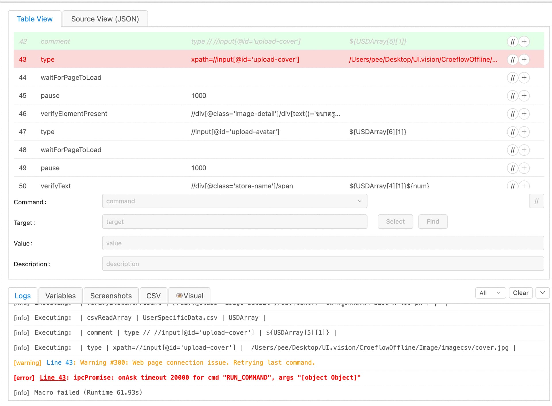Toggle comment on the failing row 43
This screenshot has height=406, width=552.
pyautogui.click(x=512, y=59)
